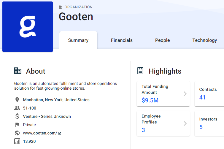224x149 pixels.
Task: Click the rank bar chart icon
Action: click(17, 141)
